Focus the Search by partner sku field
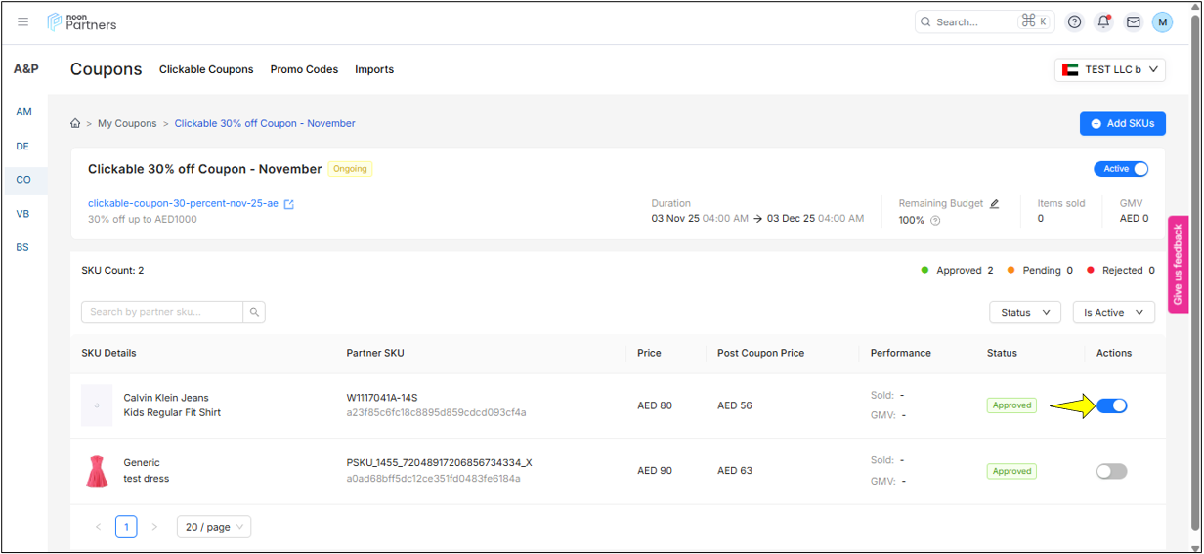Image resolution: width=1204 pixels, height=554 pixels. 161,312
